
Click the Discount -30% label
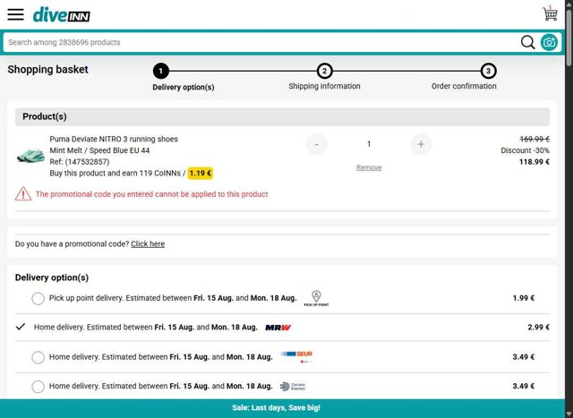click(526, 150)
